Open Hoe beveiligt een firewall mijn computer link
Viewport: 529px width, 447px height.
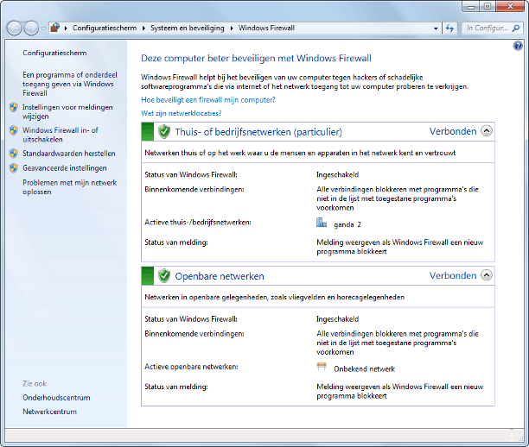[208, 100]
